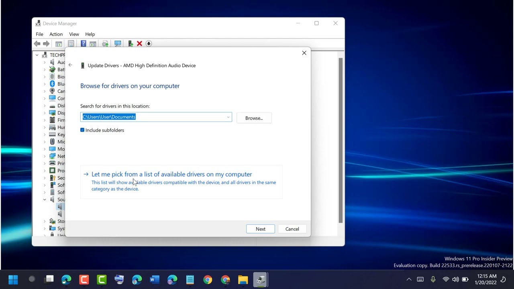
Task: Click the volume speaker icon in system tray
Action: pos(455,279)
